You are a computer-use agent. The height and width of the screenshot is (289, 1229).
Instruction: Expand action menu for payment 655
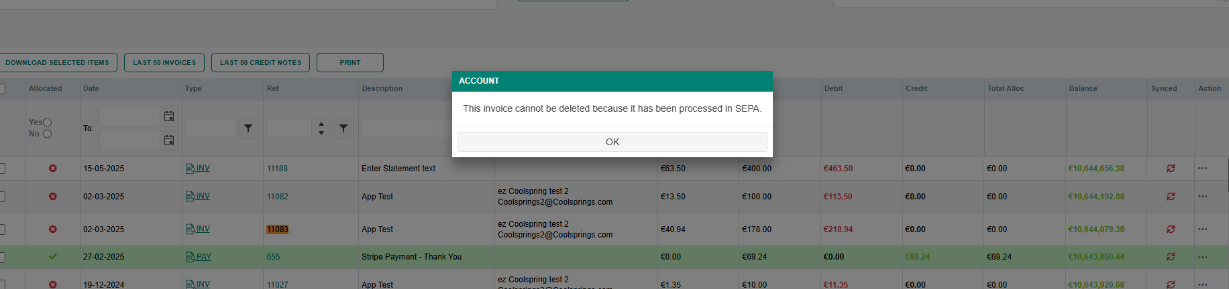(1203, 257)
